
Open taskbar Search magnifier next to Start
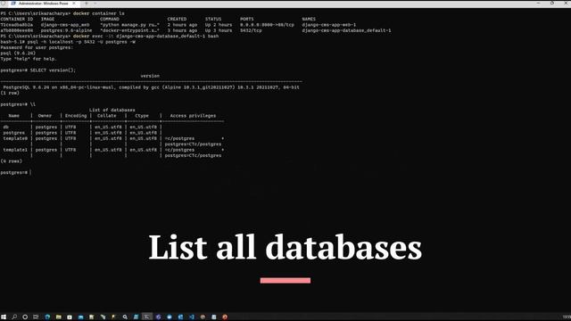click(x=14, y=317)
